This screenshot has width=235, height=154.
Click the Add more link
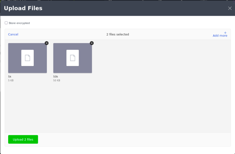pyautogui.click(x=220, y=35)
